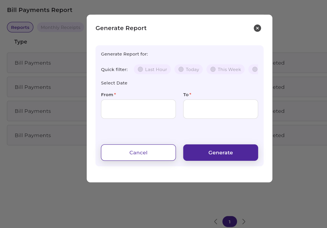The height and width of the screenshot is (228, 327).
Task: Pick the This Week quick filter
Action: [225, 69]
